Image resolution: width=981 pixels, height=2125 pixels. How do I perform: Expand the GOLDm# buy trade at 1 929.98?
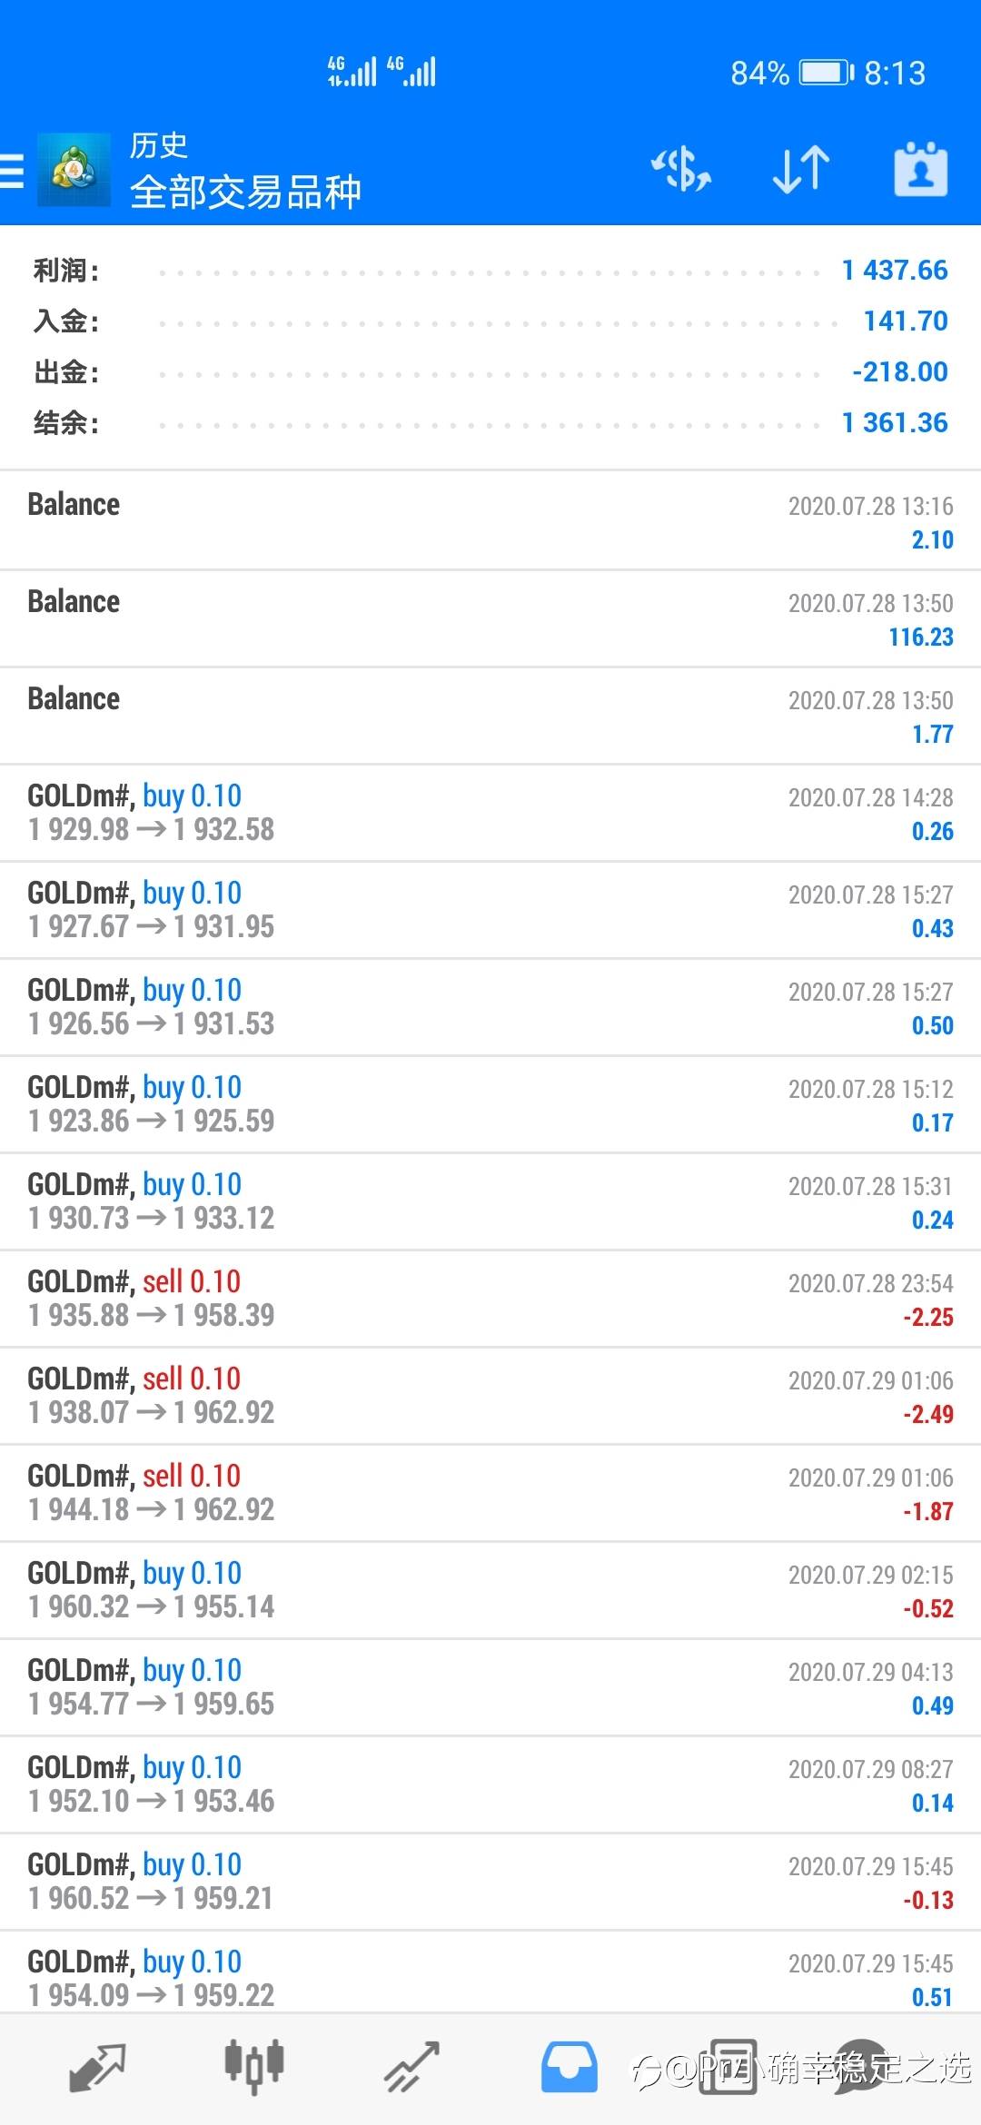490,813
